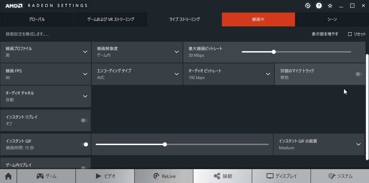
Task: Click the 60 value under 録画 FPS
Action: coord(8,78)
